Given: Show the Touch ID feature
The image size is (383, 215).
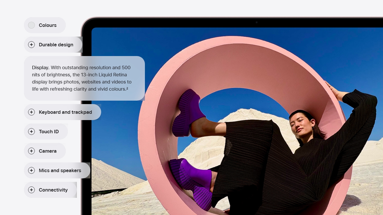Looking at the screenshot, I should tap(46, 132).
